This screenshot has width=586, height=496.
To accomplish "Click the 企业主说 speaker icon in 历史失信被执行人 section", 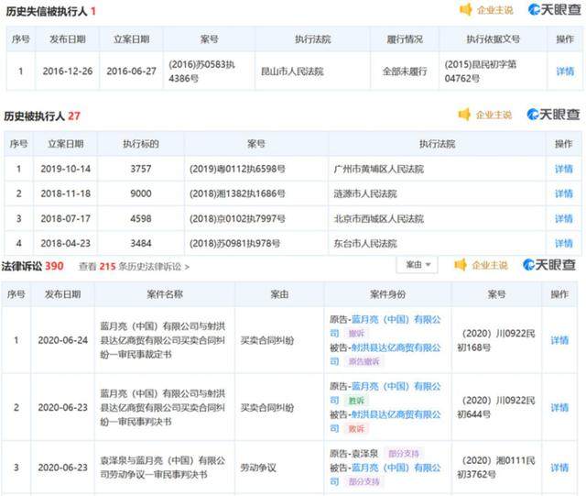I will pyautogui.click(x=466, y=9).
